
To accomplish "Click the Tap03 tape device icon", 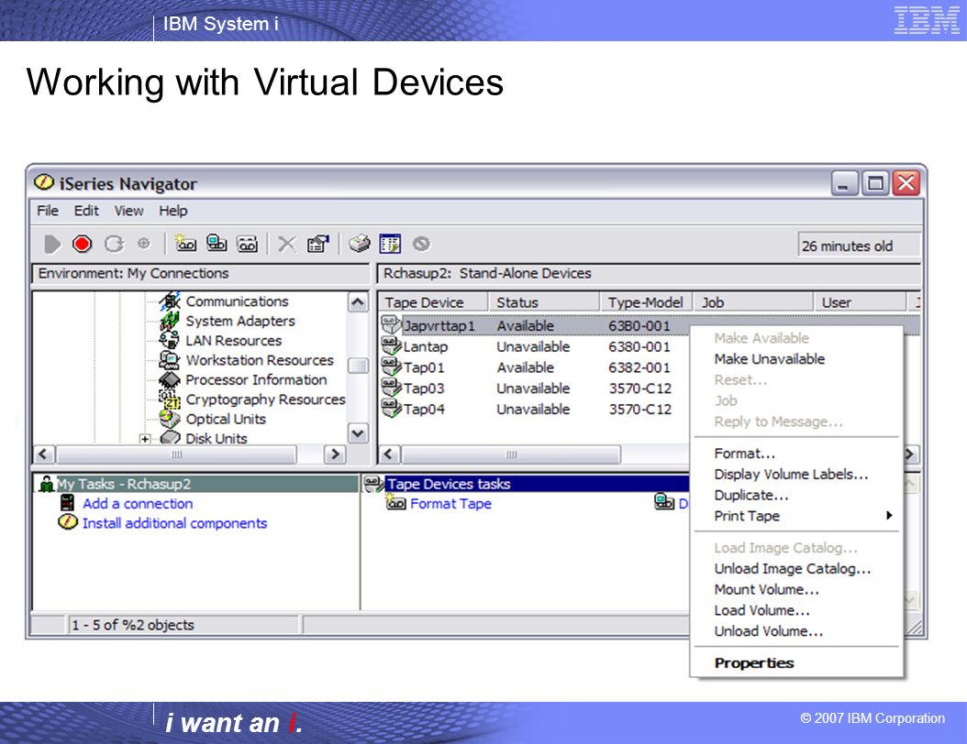I will click(x=392, y=388).
